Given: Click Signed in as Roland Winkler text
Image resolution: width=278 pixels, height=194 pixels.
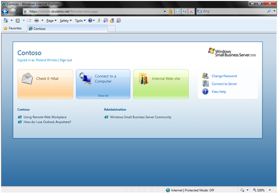Looking at the screenshot, I should pyautogui.click(x=38, y=60).
